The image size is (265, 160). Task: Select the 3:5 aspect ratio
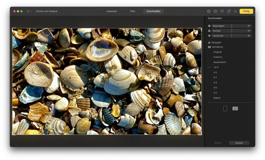pyautogui.click(x=215, y=87)
